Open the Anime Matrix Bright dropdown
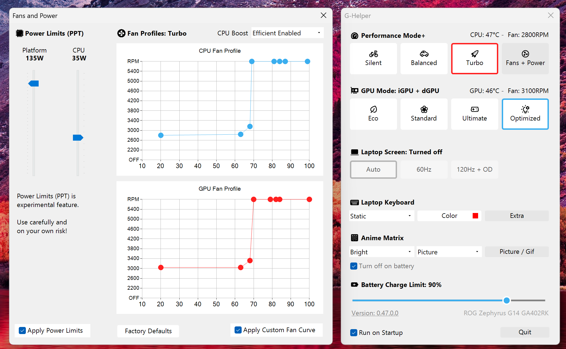This screenshot has width=566, height=349. click(x=381, y=252)
